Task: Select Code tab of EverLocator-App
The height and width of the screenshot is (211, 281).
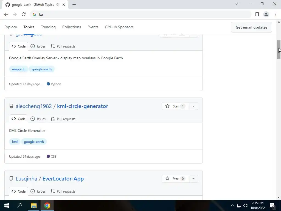Action: click(x=18, y=191)
